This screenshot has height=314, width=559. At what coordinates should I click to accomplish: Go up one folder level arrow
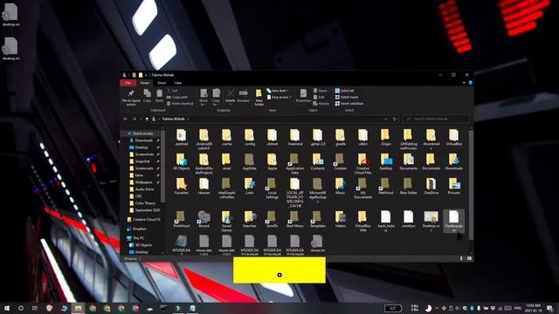pos(147,119)
